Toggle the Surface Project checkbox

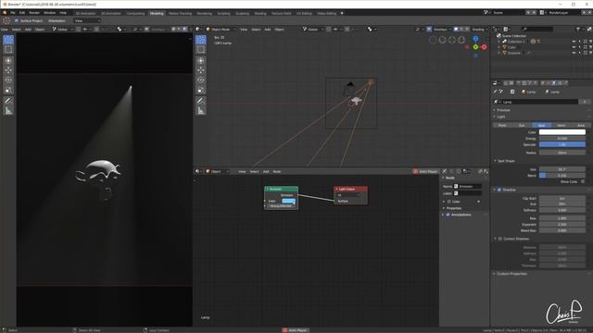(17, 20)
